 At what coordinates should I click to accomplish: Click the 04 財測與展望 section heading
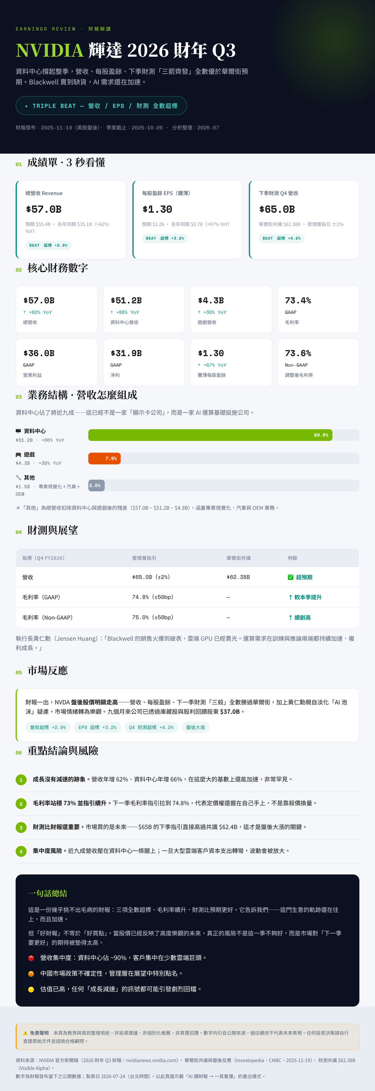coord(47,530)
